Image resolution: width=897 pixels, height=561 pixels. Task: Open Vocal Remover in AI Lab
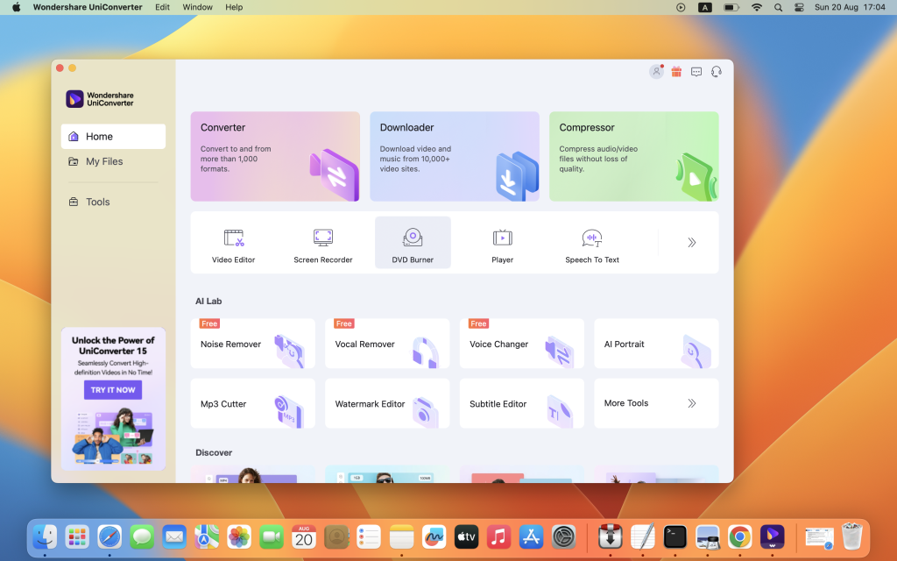386,344
